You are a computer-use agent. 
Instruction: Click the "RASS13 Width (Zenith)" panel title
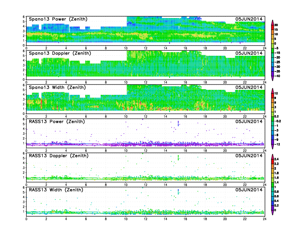(x=56, y=190)
